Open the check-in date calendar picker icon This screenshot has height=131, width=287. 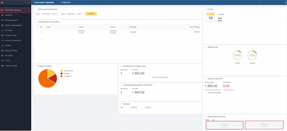coord(57,14)
